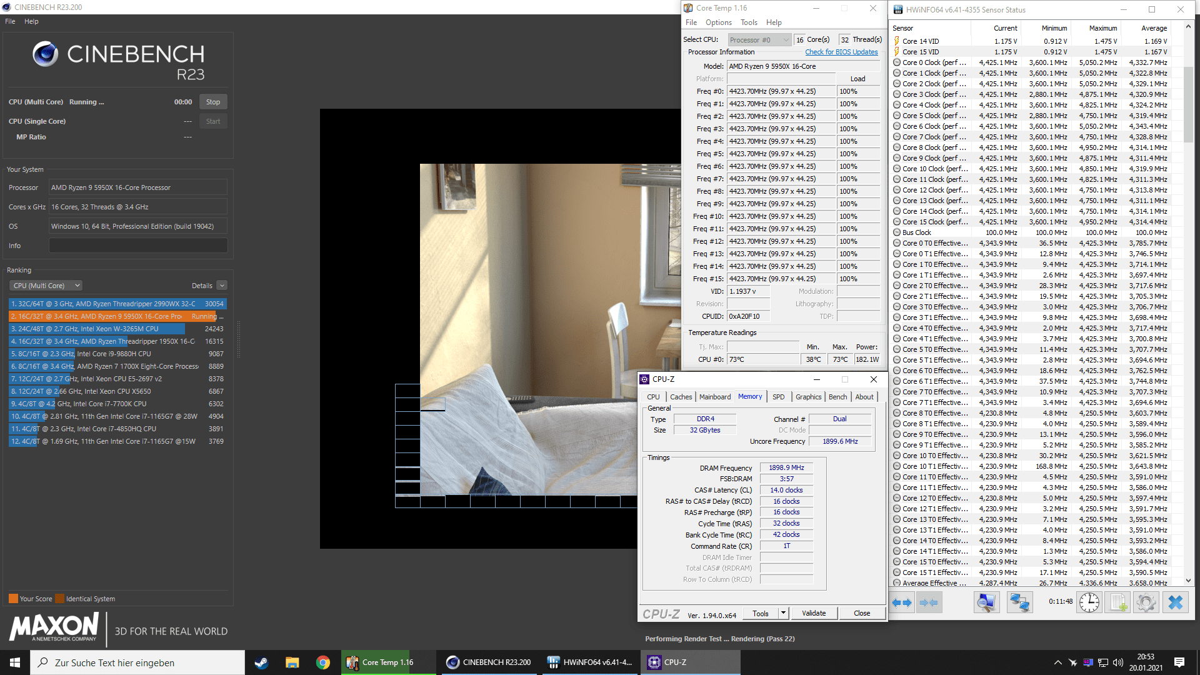Screen dimensions: 1200x675
Task: Click HWiNFO collapse columns arrows icon
Action: pyautogui.click(x=929, y=602)
